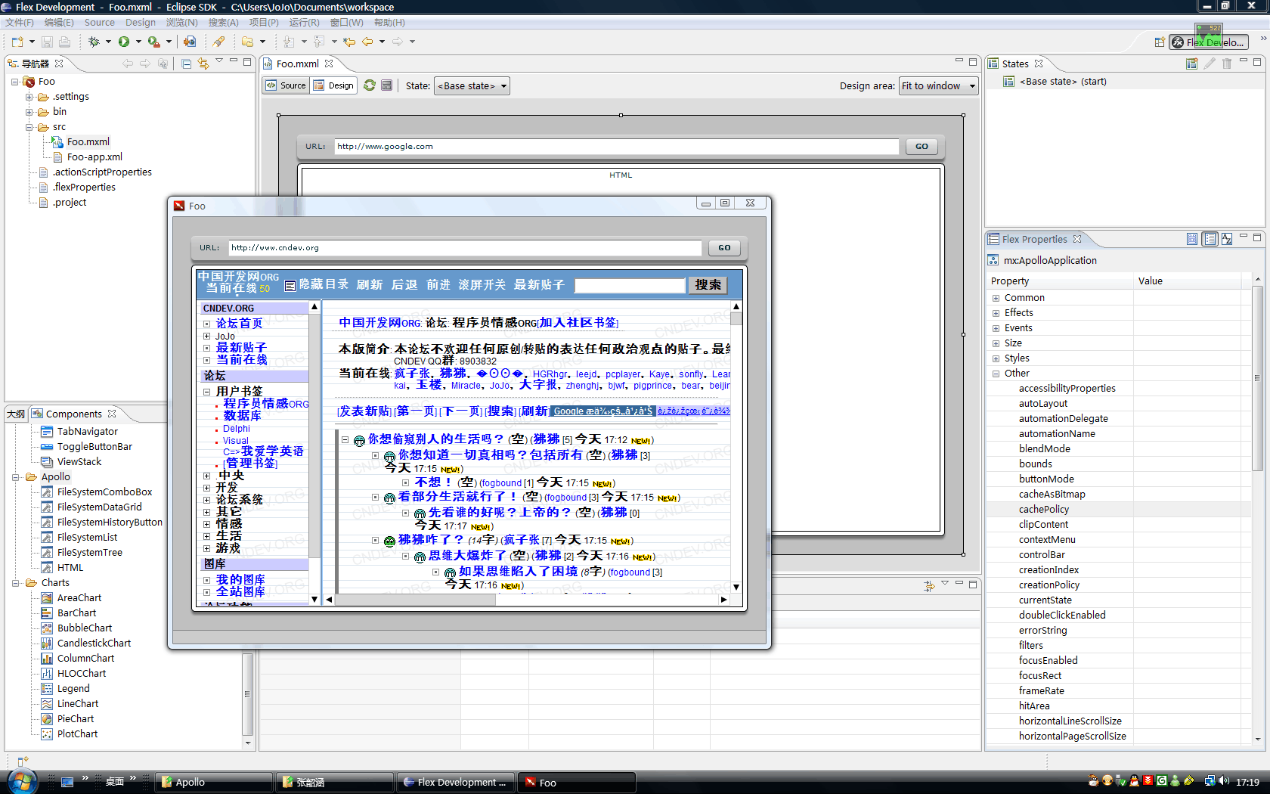Click the volume icon in system tray
This screenshot has width=1270, height=794.
click(1224, 781)
